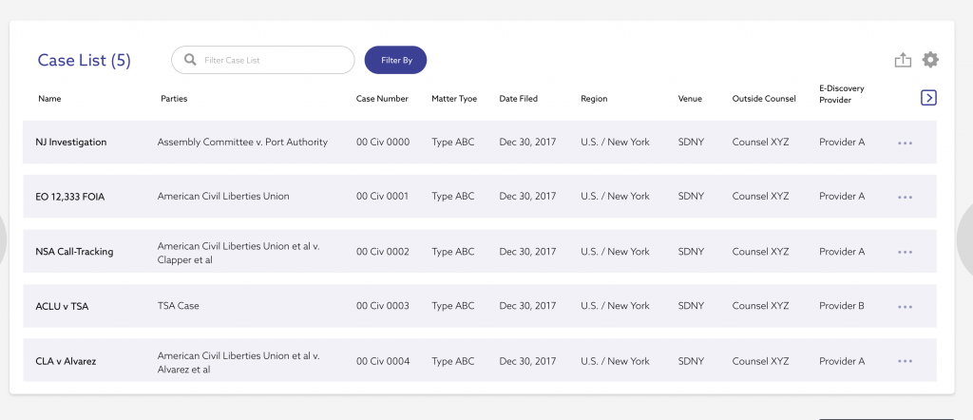Open the NJ Investigation case
This screenshot has width=973, height=420.
point(70,143)
